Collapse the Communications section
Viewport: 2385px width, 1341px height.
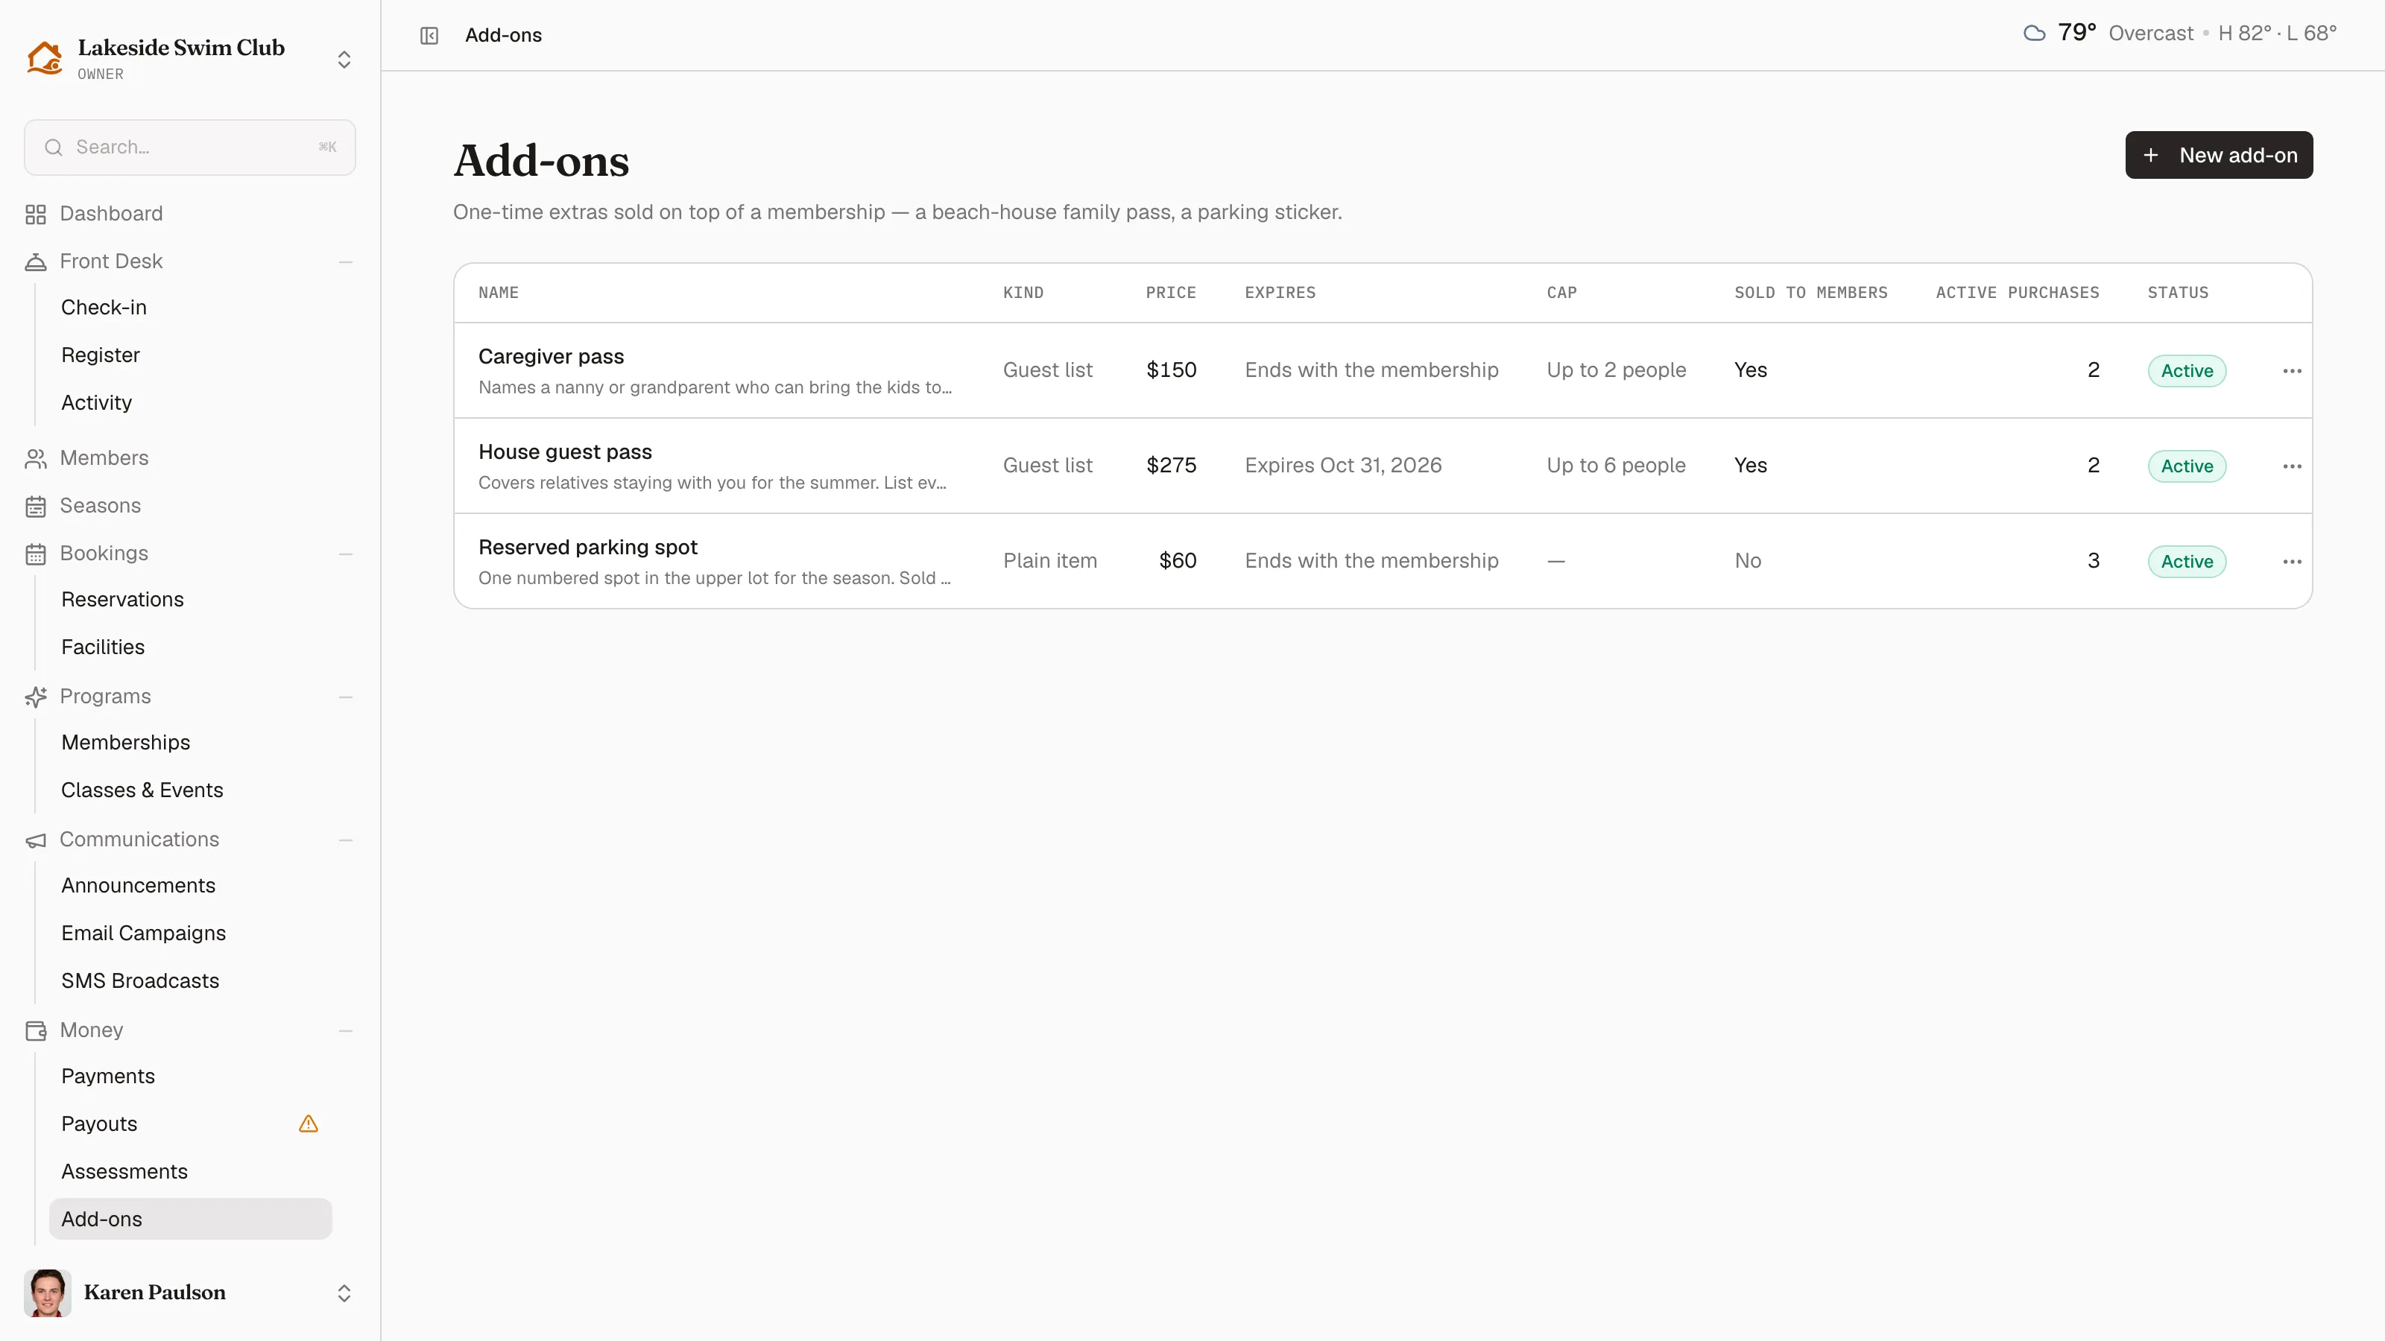point(345,840)
